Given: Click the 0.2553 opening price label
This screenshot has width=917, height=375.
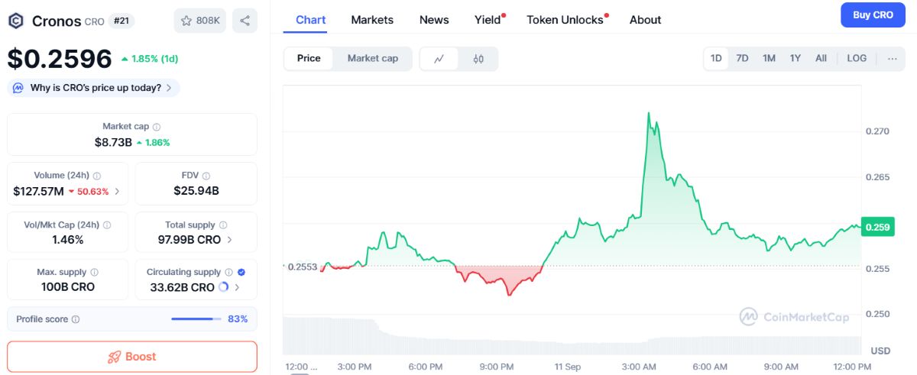Looking at the screenshot, I should click(x=301, y=267).
